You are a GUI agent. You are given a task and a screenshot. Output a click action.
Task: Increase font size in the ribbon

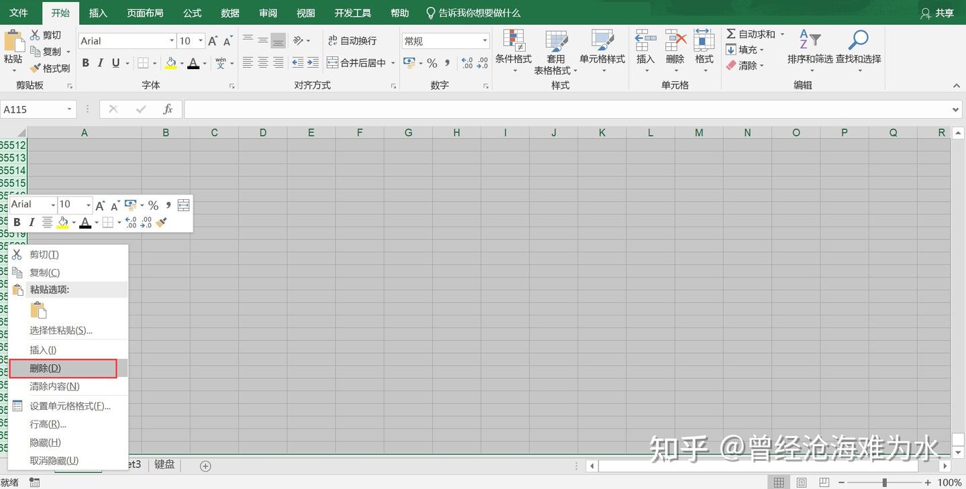point(213,41)
